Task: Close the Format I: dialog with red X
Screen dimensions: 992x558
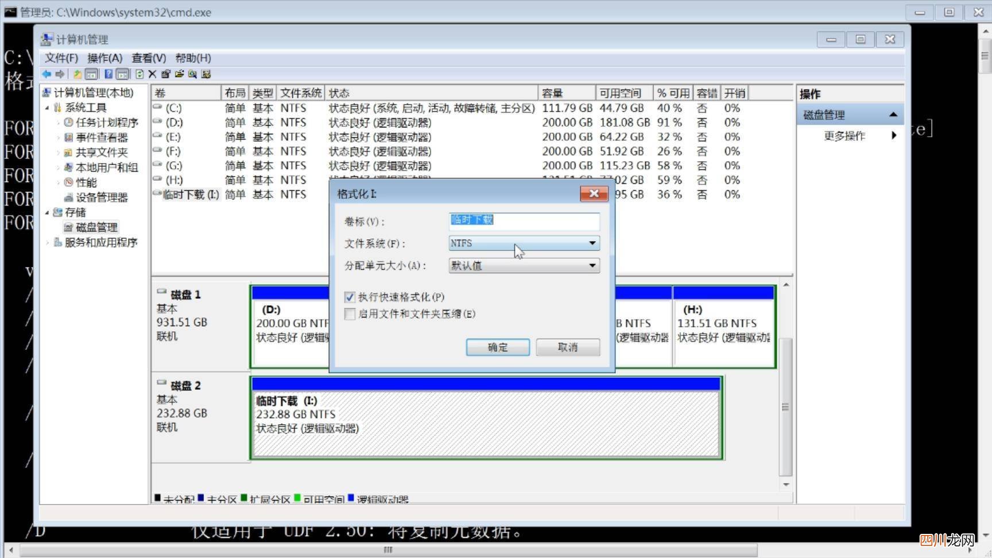Action: point(594,193)
